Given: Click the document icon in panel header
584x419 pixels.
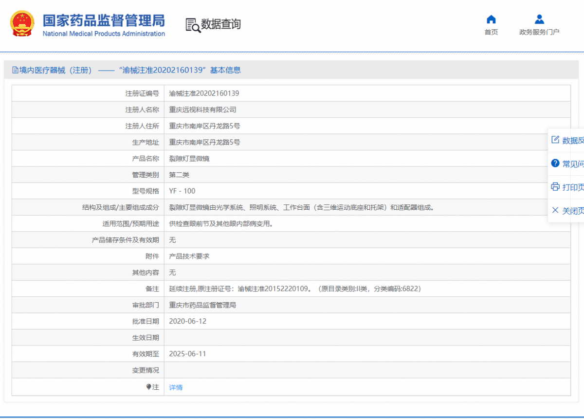Looking at the screenshot, I should pos(15,70).
